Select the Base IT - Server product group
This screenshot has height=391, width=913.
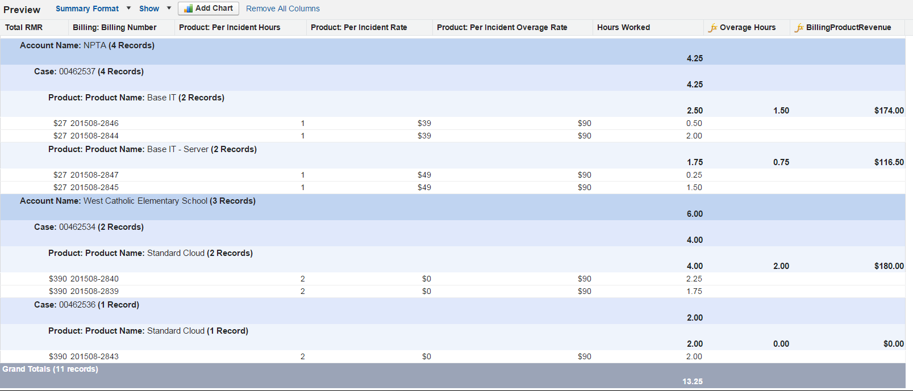pos(152,149)
